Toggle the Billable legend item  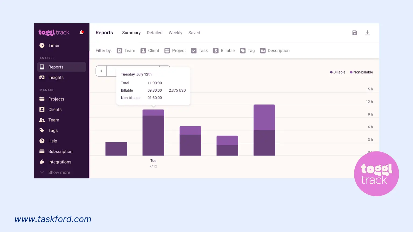(x=338, y=72)
